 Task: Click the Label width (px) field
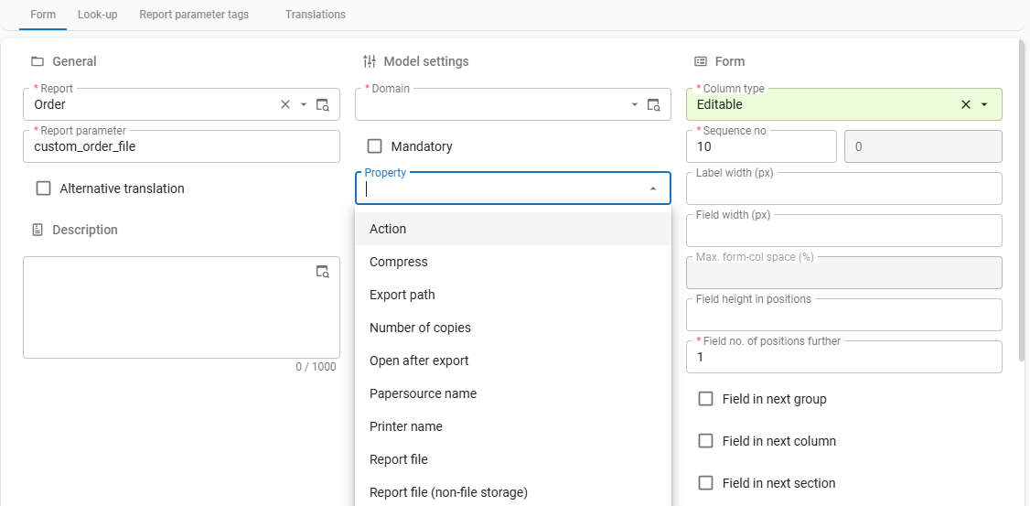pos(844,188)
